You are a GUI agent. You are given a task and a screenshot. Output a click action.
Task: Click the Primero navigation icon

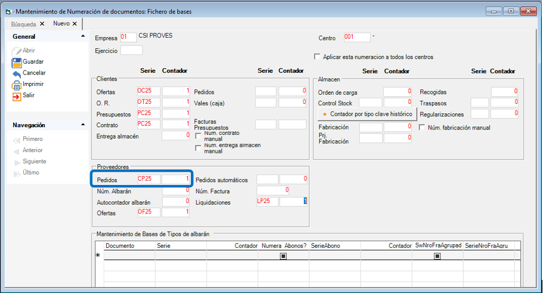pyautogui.click(x=17, y=140)
